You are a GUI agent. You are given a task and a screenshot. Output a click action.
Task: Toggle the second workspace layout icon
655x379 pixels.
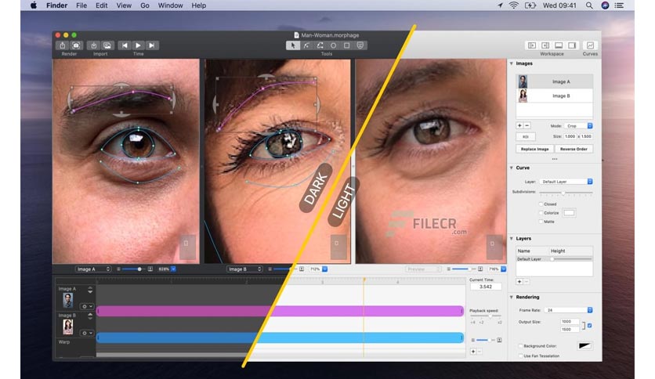[545, 45]
